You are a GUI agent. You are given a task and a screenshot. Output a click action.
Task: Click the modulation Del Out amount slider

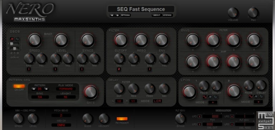point(212,124)
